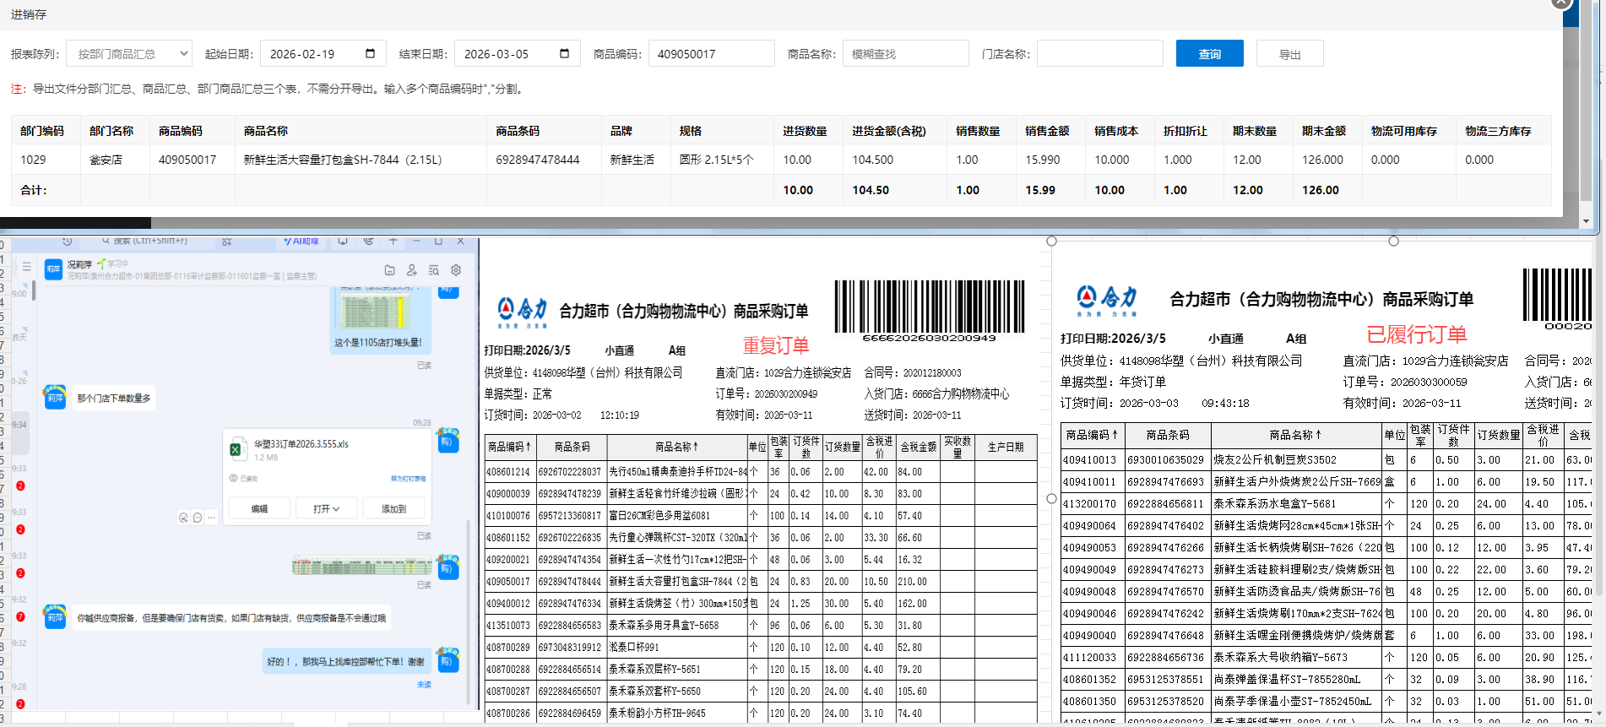
Task: Click the 编辑 button on the file card
Action: click(x=259, y=509)
